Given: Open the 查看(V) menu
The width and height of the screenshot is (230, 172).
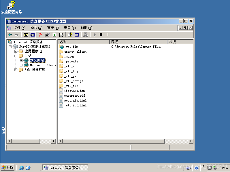Looking at the screenshot, I should point(53,28).
